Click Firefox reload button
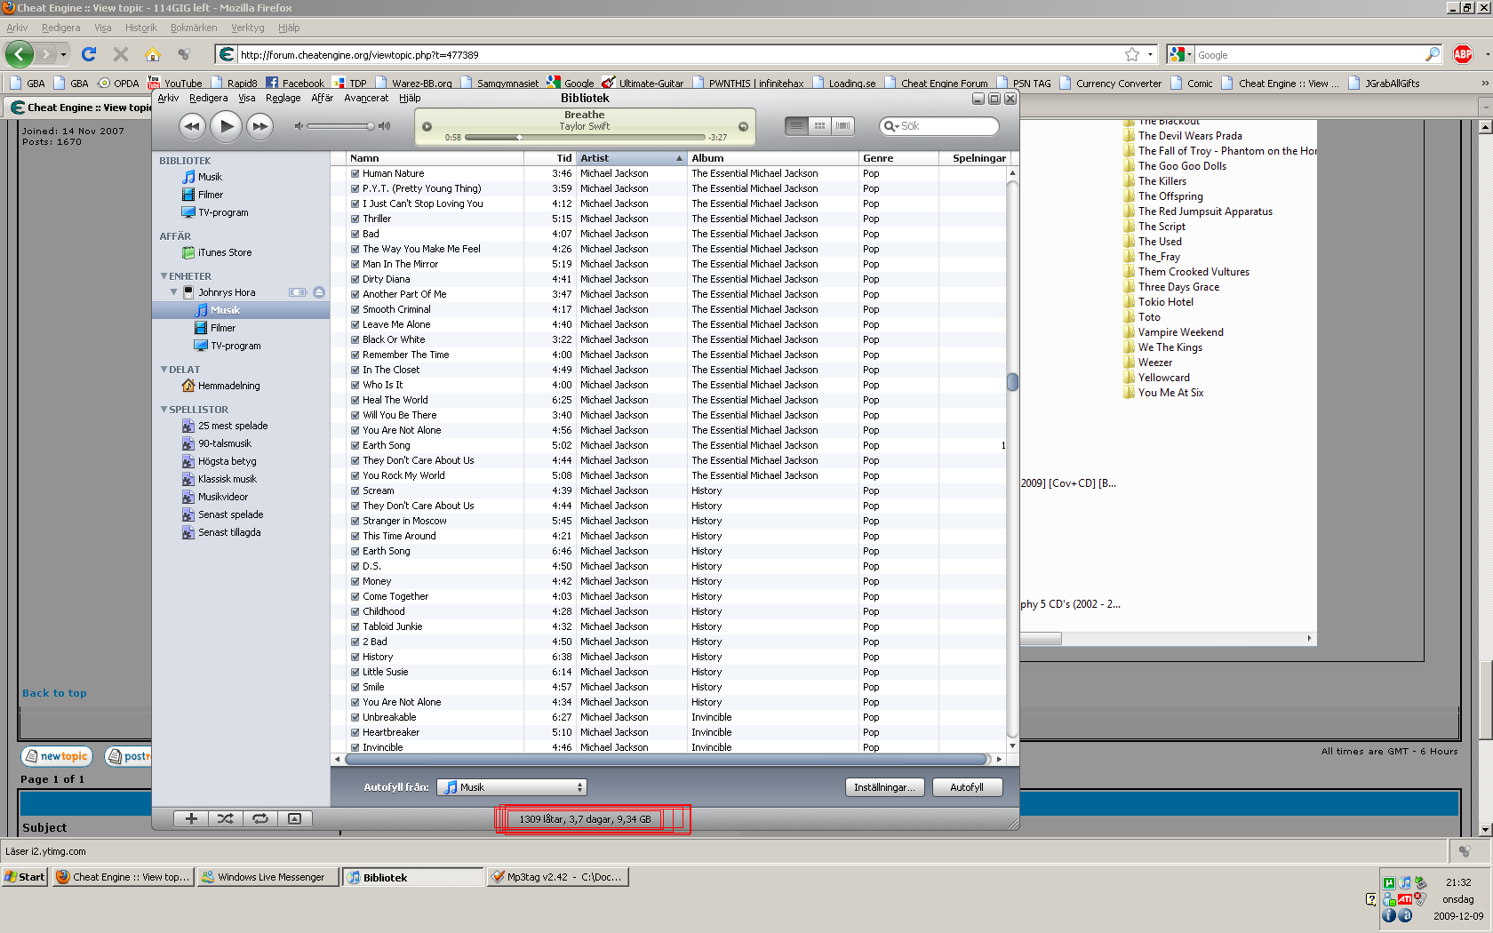 tap(89, 54)
